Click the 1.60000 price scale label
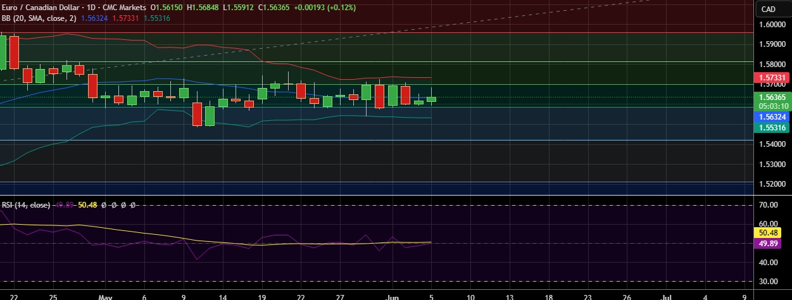Viewport: 792px width, 300px height. [x=772, y=25]
